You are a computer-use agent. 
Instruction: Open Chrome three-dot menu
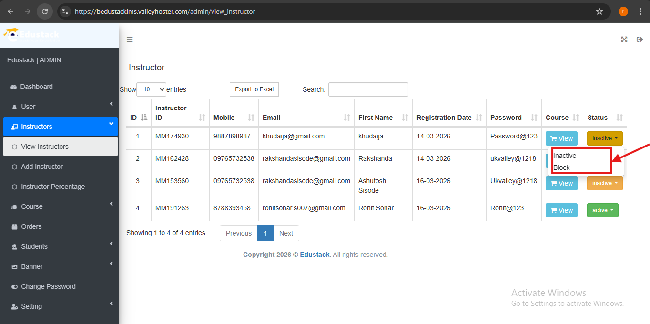tap(640, 11)
